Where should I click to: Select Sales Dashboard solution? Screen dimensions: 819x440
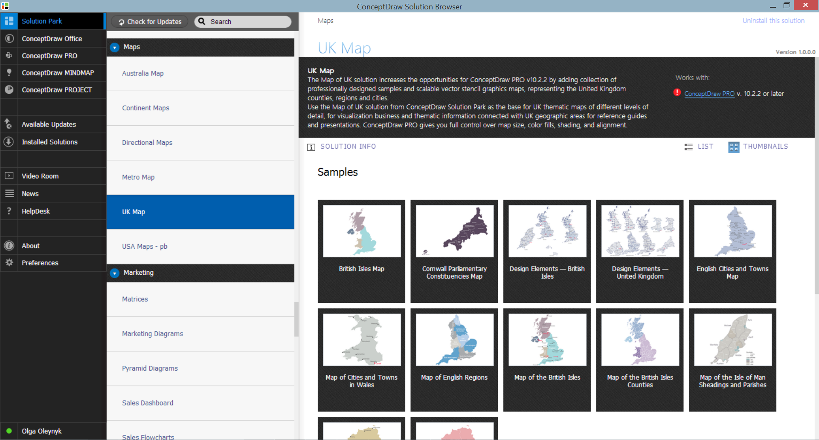(200, 403)
